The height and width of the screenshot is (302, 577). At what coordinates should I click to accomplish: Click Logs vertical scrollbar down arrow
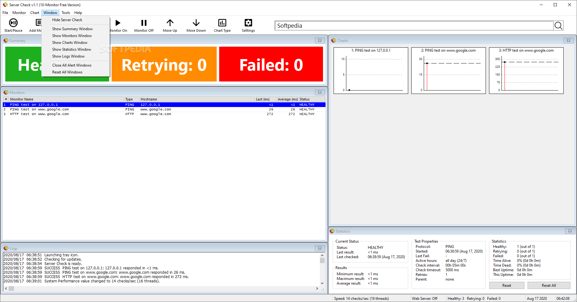click(x=322, y=283)
